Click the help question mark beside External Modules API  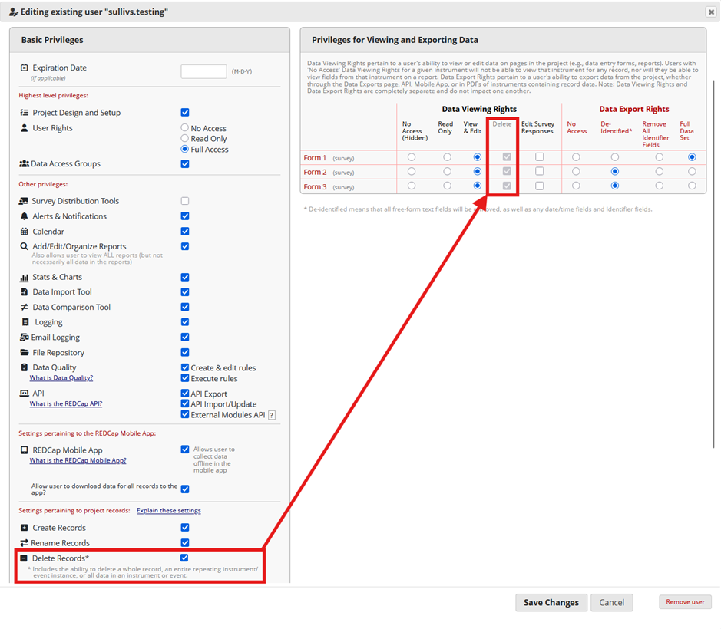coord(272,415)
